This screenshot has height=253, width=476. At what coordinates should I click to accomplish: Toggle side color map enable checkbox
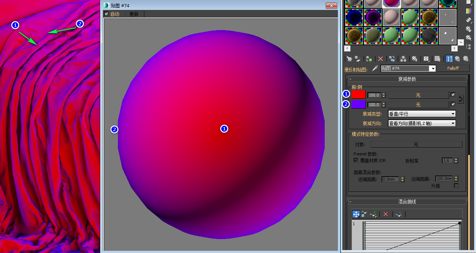click(453, 104)
